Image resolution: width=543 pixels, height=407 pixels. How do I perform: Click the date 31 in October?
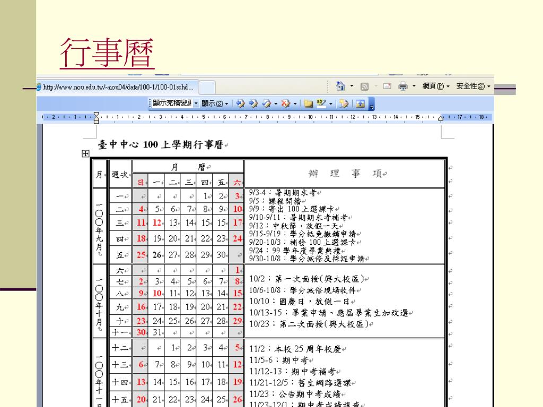click(157, 332)
